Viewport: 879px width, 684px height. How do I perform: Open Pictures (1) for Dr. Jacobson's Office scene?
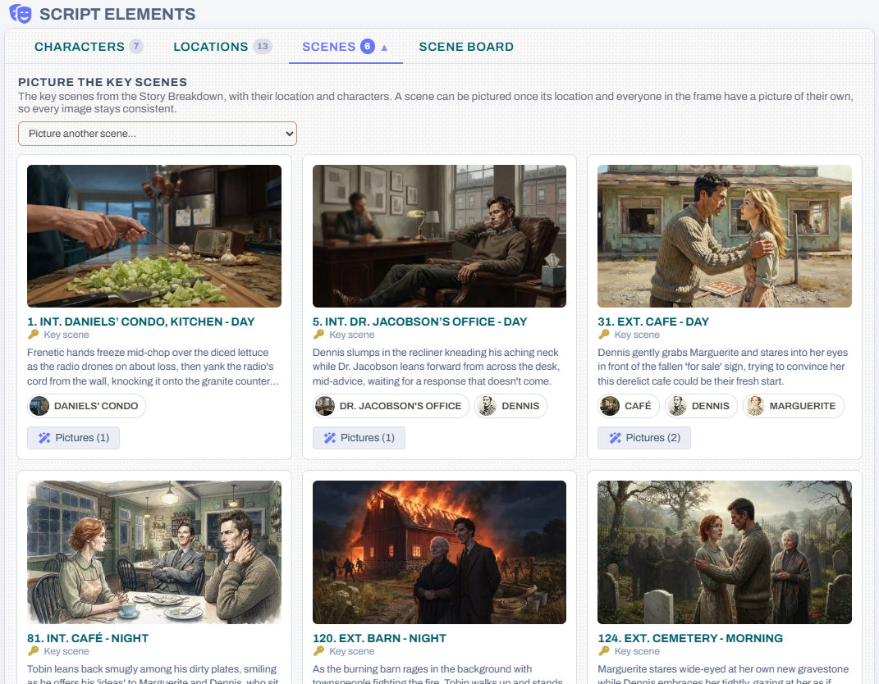[x=359, y=437]
